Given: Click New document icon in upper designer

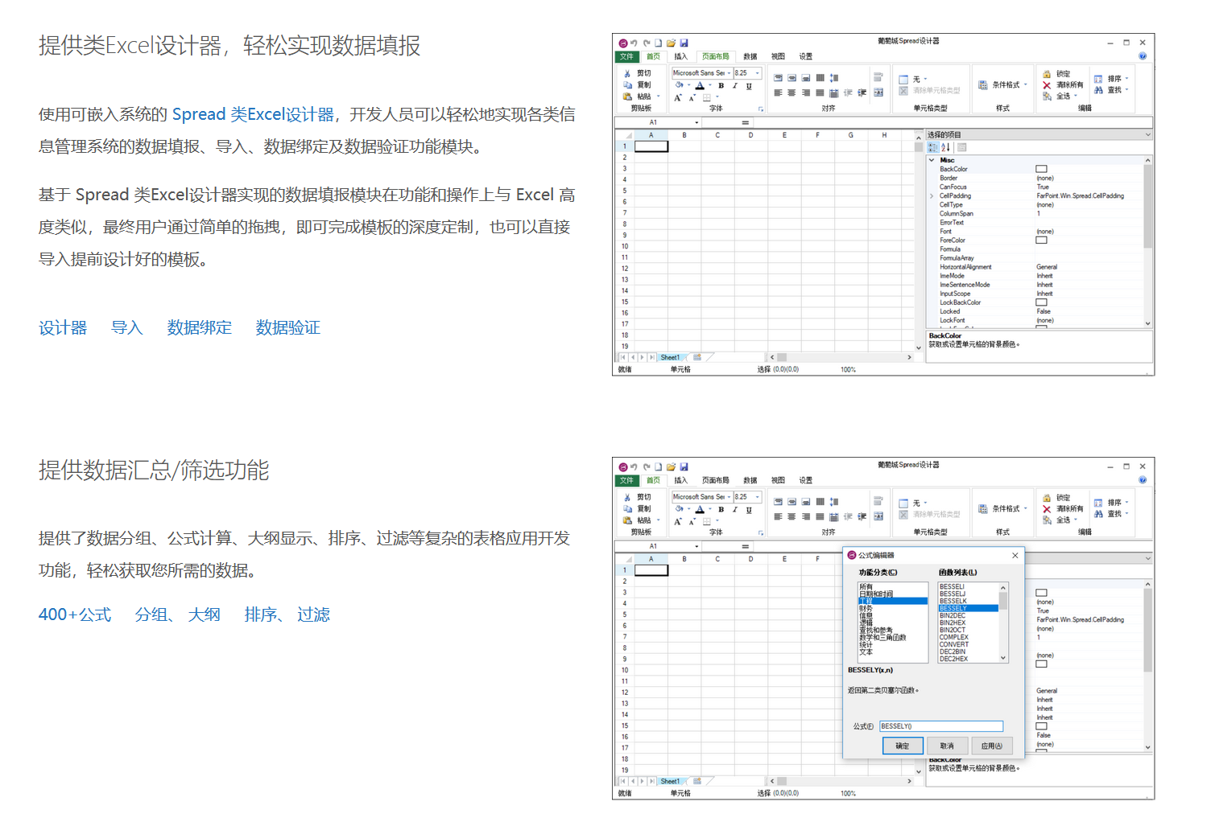Looking at the screenshot, I should (658, 43).
